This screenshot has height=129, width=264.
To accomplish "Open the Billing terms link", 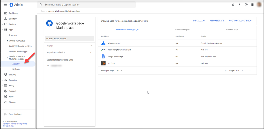I will 22,124.
